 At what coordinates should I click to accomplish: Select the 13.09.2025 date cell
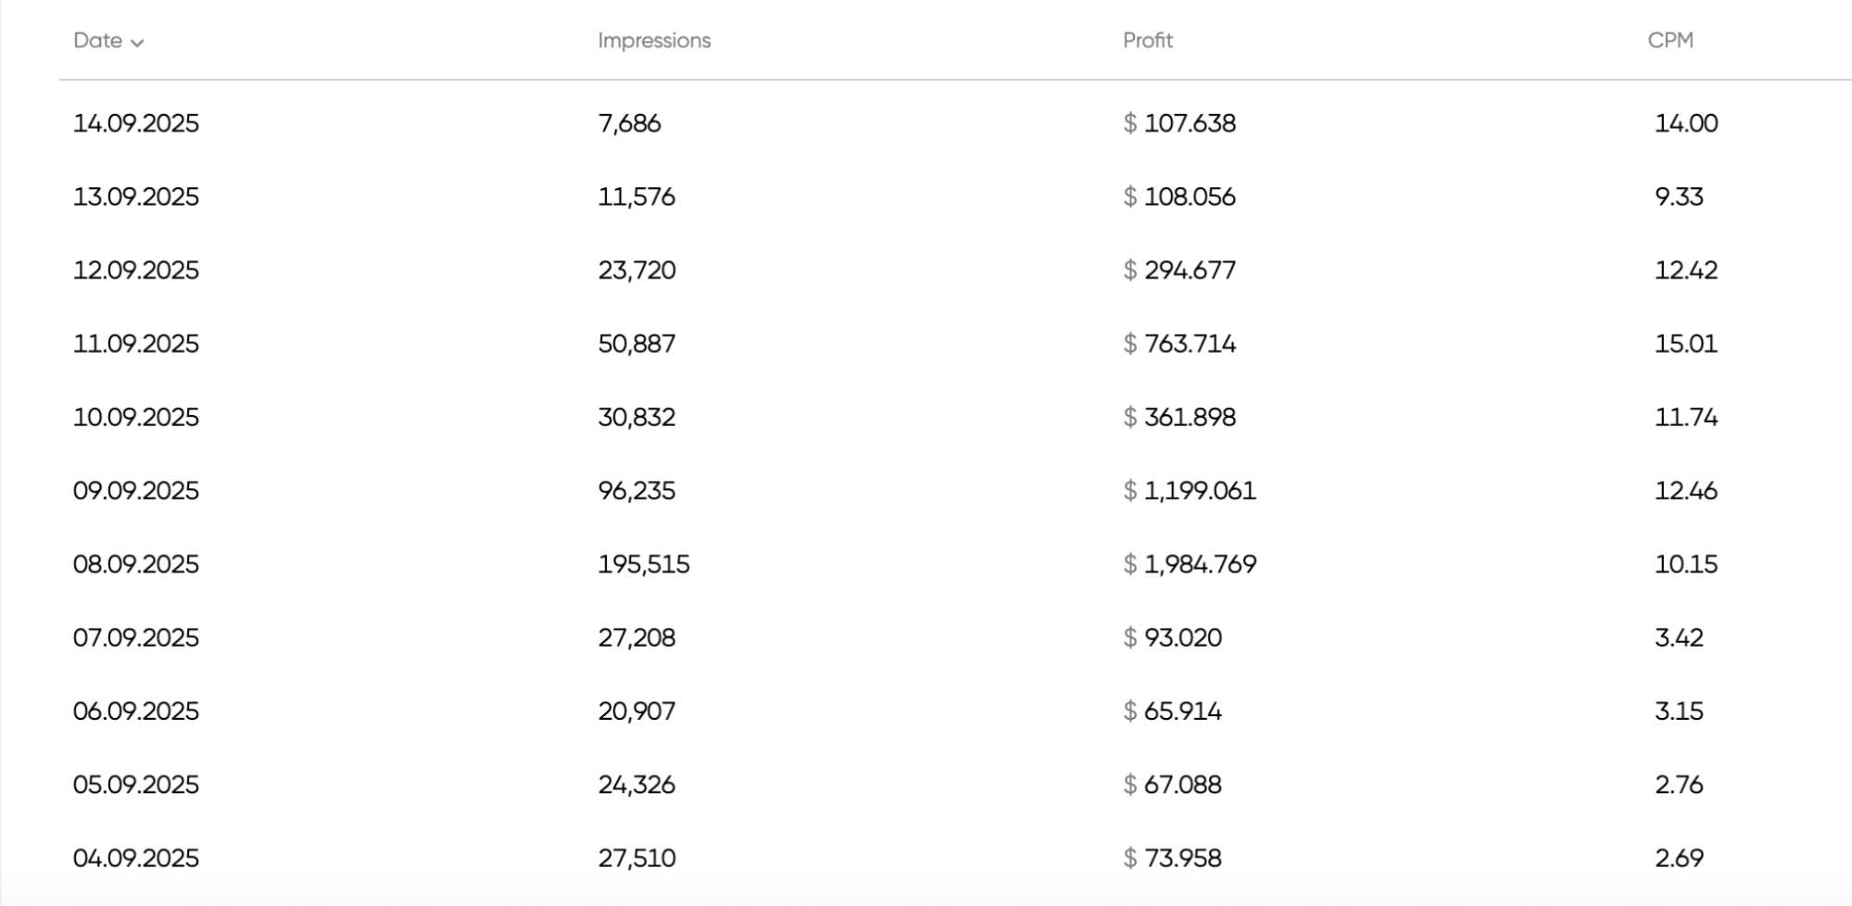[x=136, y=196]
